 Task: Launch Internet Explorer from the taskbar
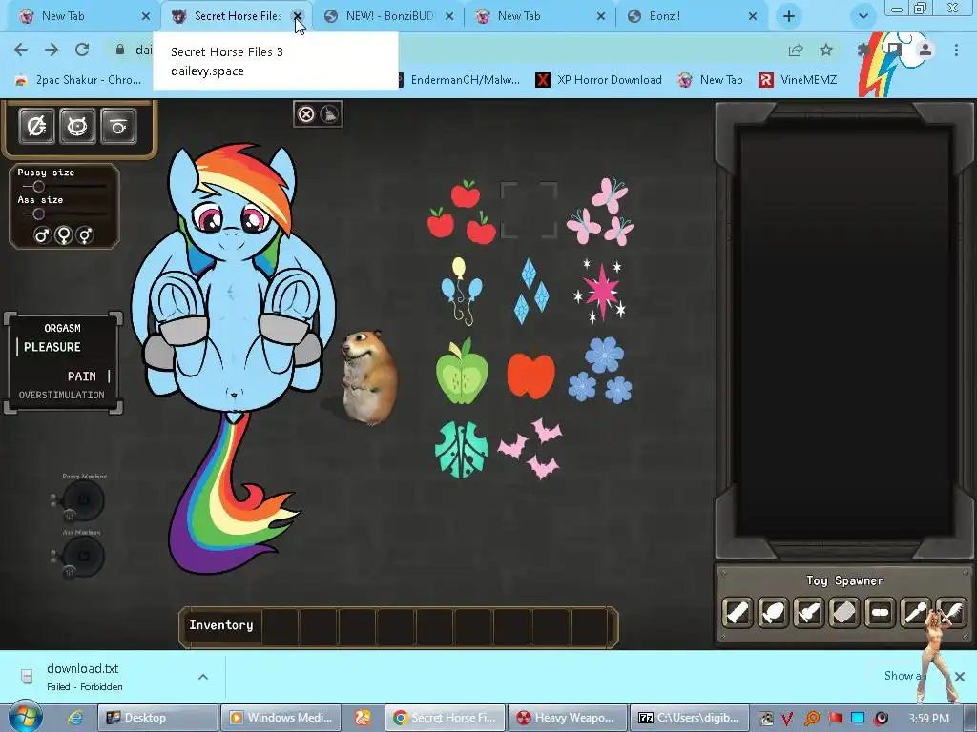tap(75, 718)
